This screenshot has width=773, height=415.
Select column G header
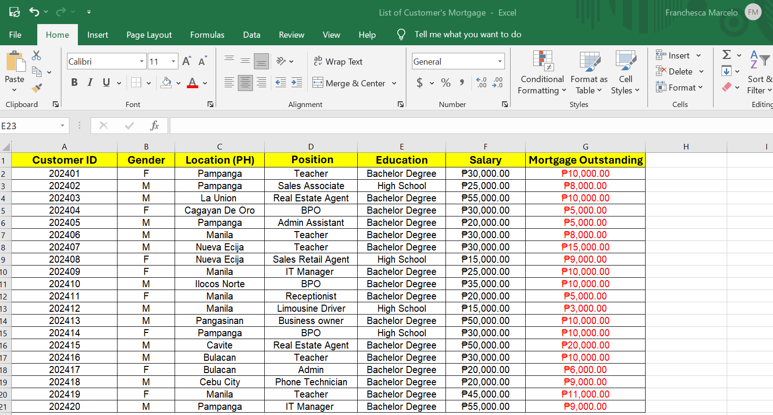click(x=585, y=147)
